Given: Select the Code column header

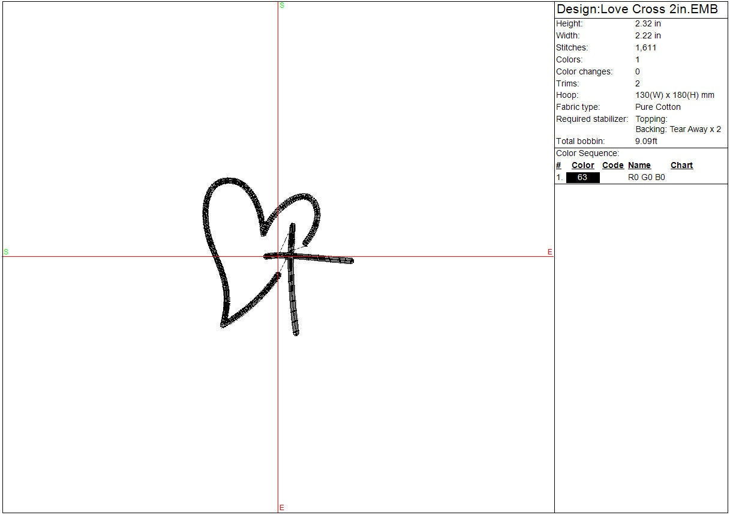Looking at the screenshot, I should 612,166.
